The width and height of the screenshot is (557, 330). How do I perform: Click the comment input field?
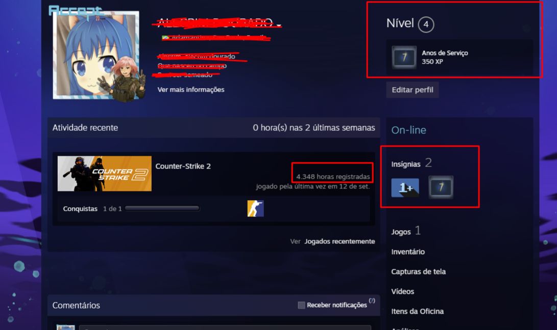click(225, 327)
